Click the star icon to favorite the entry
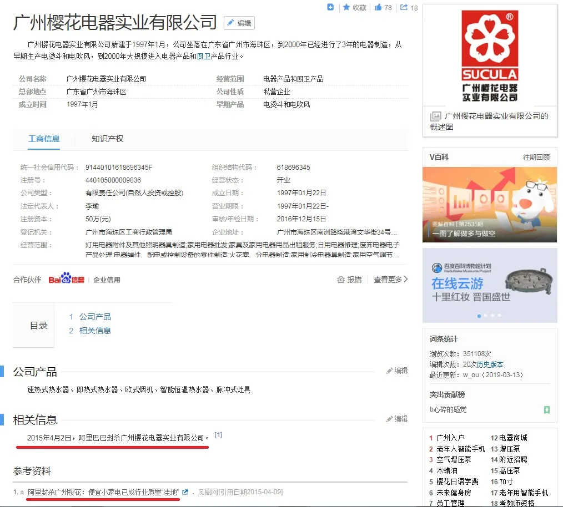The height and width of the screenshot is (507, 563). tap(346, 7)
